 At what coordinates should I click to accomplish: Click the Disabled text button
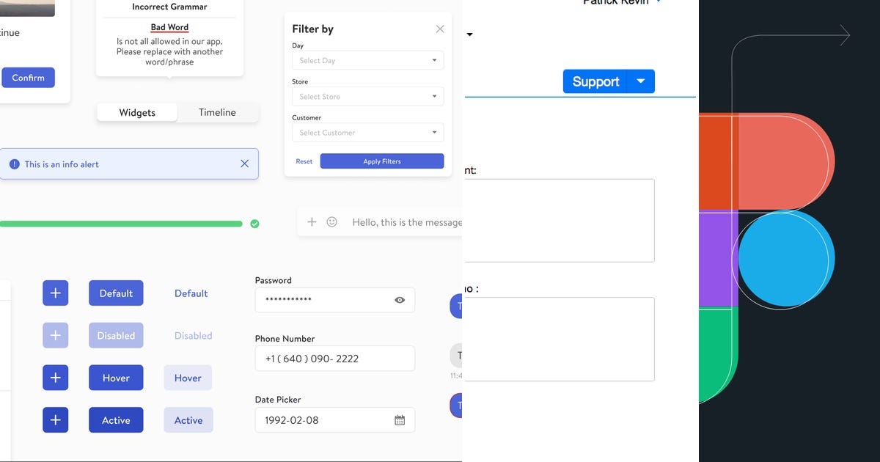tap(193, 336)
